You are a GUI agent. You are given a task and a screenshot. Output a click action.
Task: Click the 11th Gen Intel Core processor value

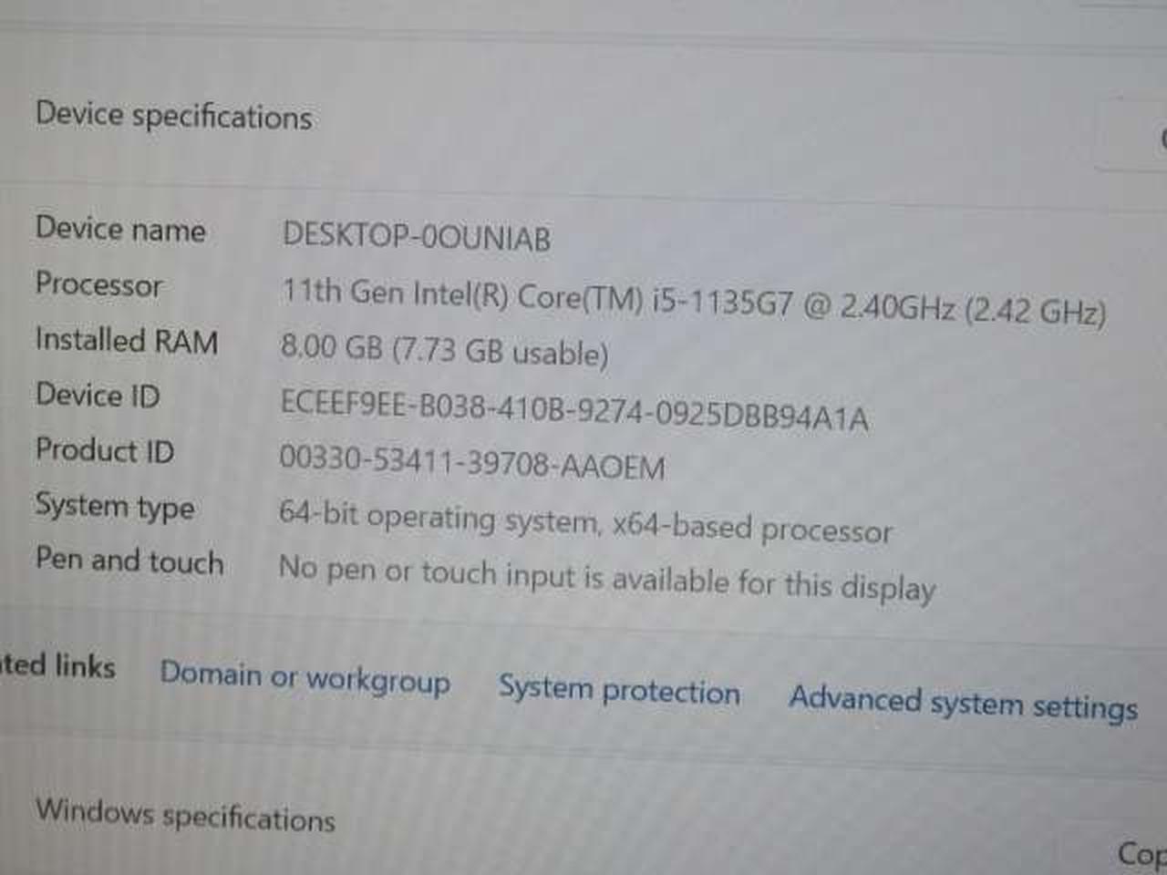pos(693,303)
